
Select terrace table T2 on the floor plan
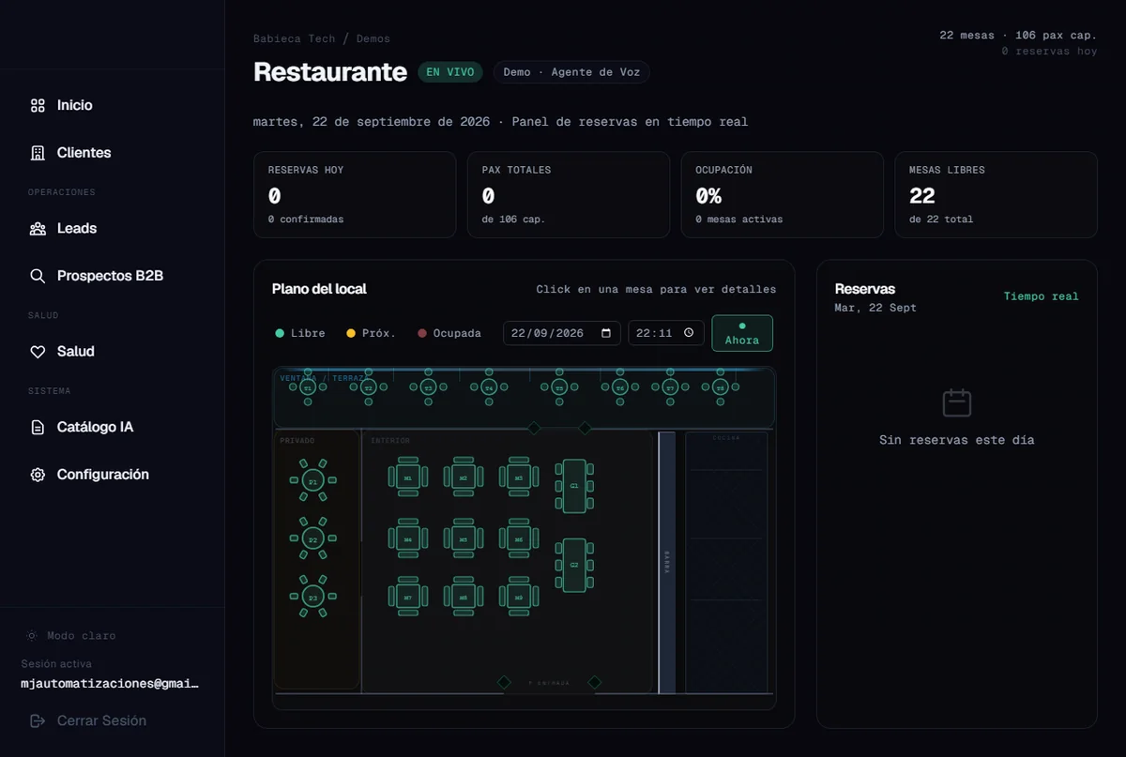click(x=369, y=386)
